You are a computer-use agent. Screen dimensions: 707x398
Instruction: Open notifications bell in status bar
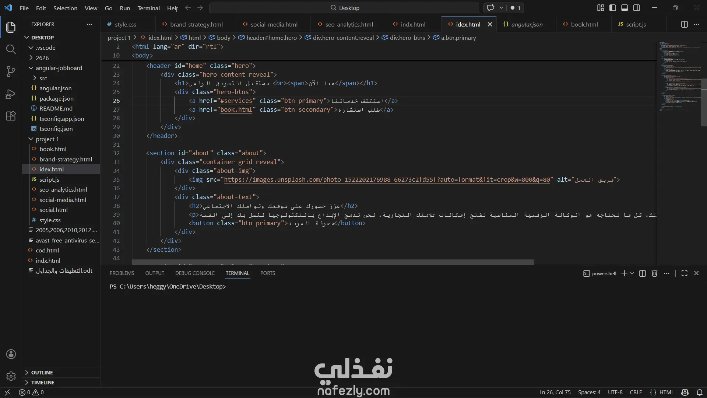click(x=700, y=392)
